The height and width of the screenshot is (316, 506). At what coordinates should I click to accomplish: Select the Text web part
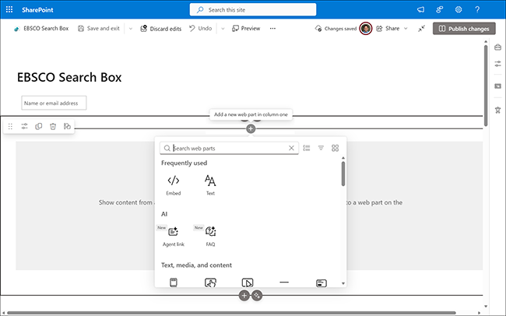(x=210, y=185)
